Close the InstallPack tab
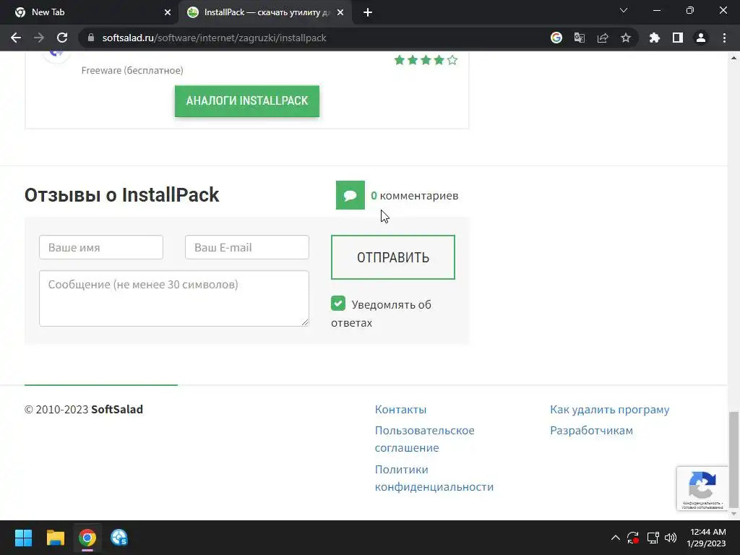Viewport: 740px width, 555px height. 340,12
